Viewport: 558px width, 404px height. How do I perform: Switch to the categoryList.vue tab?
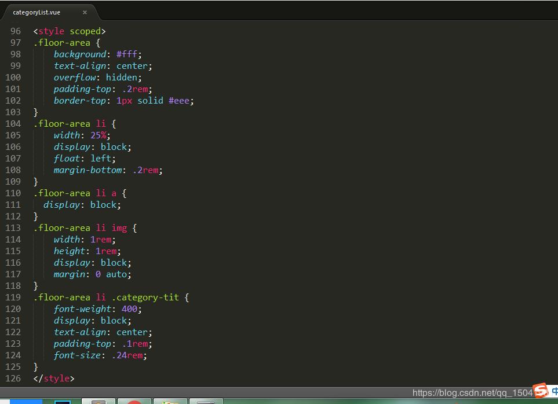[x=37, y=12]
